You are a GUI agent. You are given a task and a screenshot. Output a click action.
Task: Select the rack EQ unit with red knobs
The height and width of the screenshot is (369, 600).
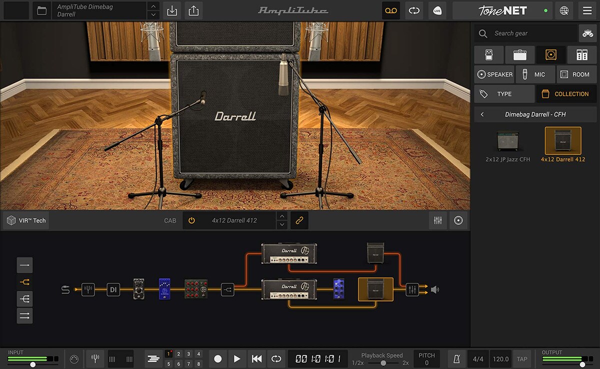click(196, 289)
